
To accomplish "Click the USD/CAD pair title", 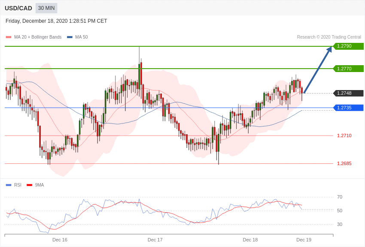I will coord(18,9).
